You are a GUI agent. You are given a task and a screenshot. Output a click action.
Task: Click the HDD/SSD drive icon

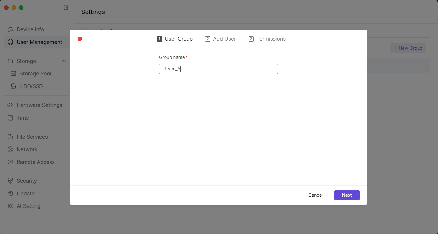[13, 86]
